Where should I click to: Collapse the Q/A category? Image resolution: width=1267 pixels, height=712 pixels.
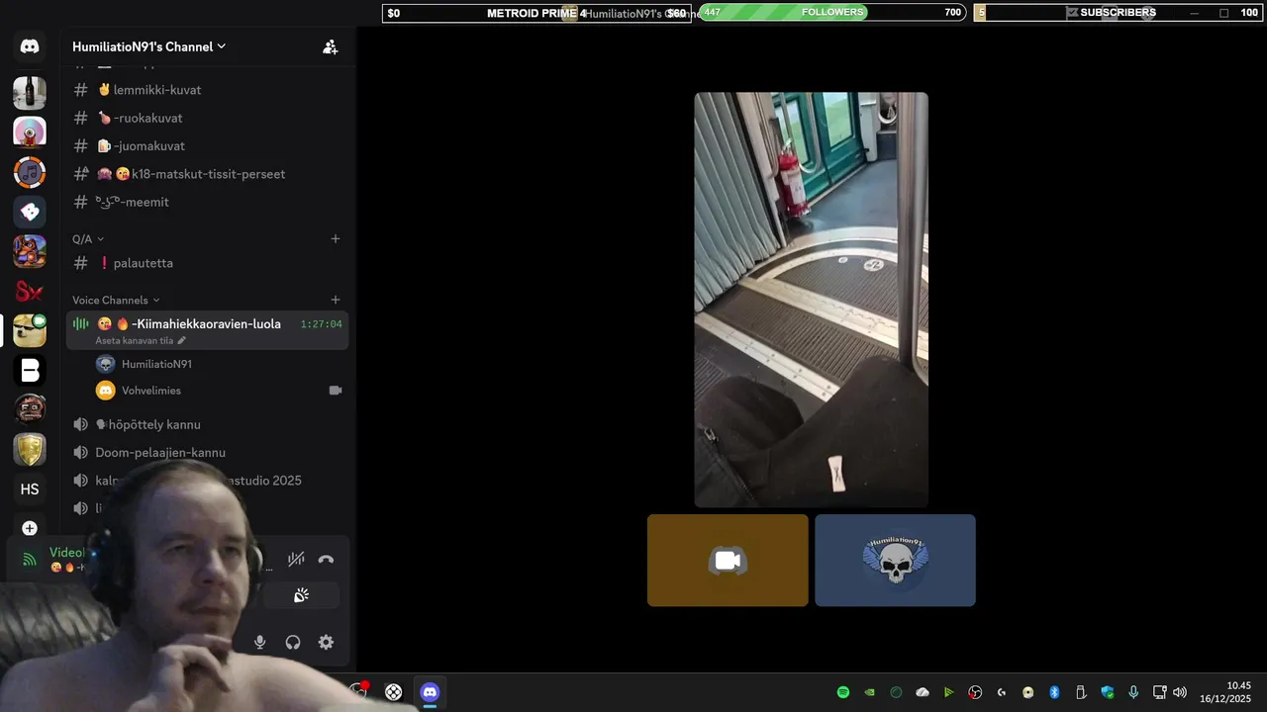point(88,239)
